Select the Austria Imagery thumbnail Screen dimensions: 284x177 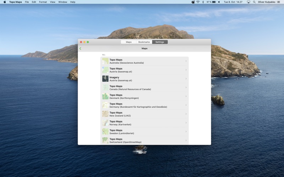tap(105, 79)
